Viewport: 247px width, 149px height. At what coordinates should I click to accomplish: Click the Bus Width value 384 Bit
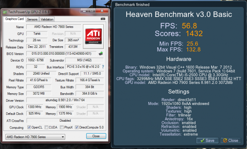(x=90, y=87)
